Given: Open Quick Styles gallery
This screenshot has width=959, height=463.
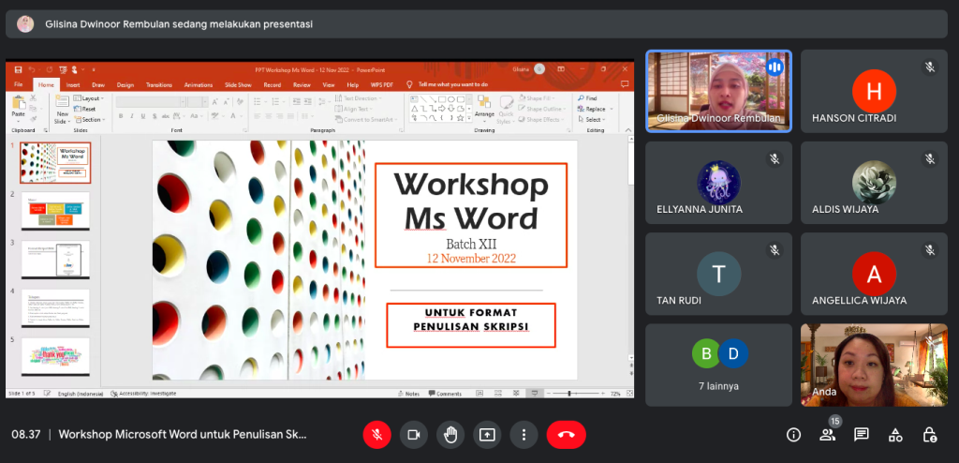Looking at the screenshot, I should [x=506, y=110].
